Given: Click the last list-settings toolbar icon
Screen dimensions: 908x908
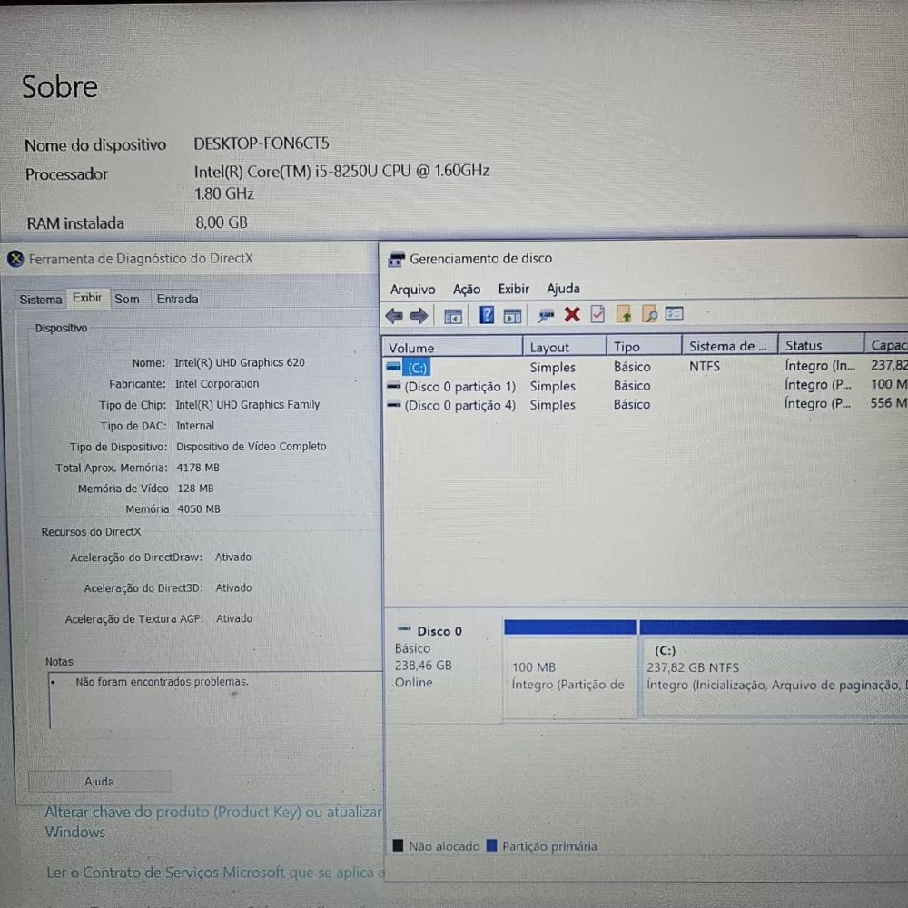Looking at the screenshot, I should [675, 314].
